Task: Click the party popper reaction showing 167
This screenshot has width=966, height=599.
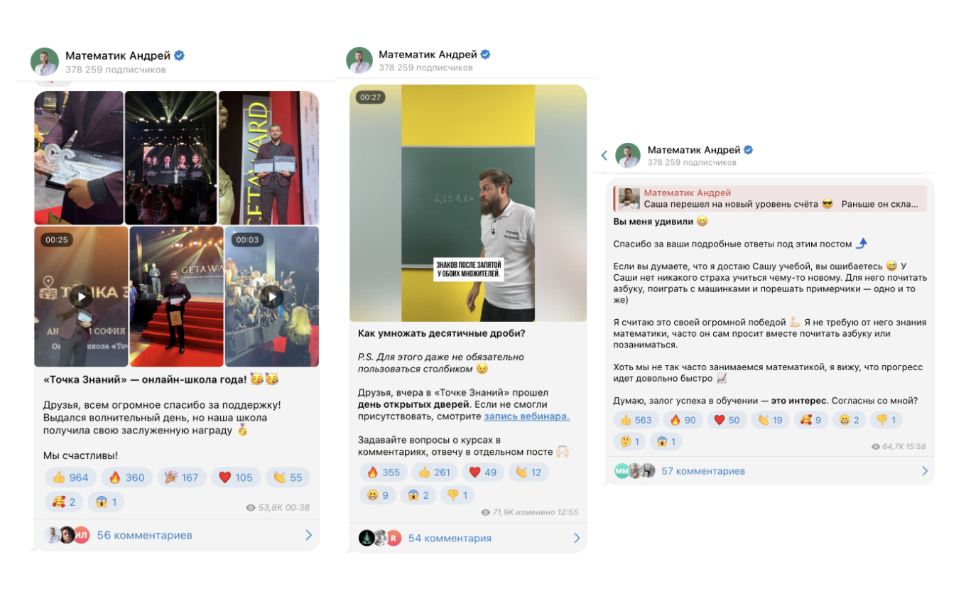Action: click(181, 477)
